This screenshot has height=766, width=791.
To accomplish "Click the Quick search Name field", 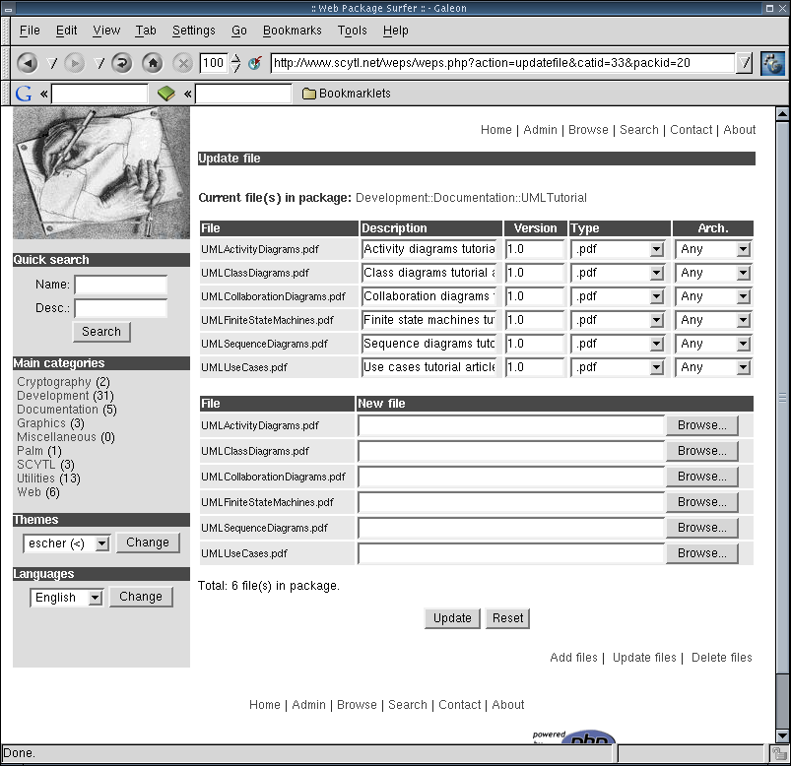I will coord(120,285).
